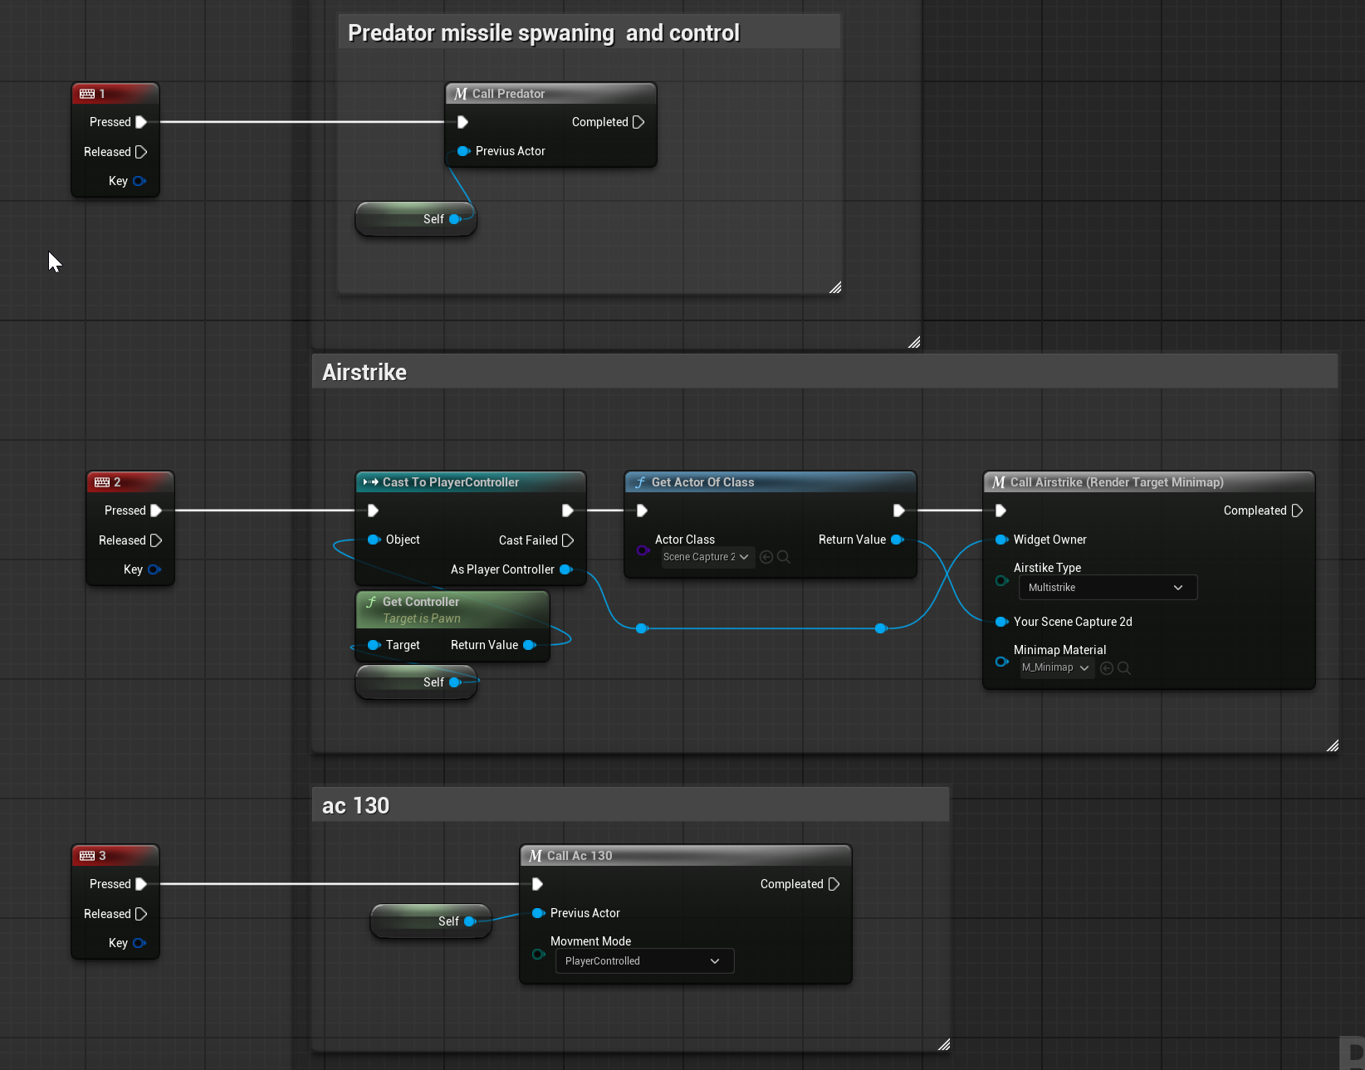Screen dimensions: 1365x1070
Task: Select the Get Controller node title
Action: [x=420, y=602]
